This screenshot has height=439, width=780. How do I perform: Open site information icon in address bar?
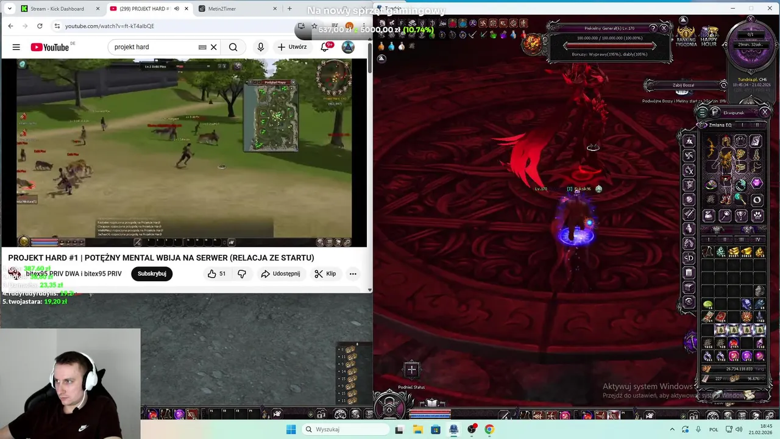click(57, 26)
